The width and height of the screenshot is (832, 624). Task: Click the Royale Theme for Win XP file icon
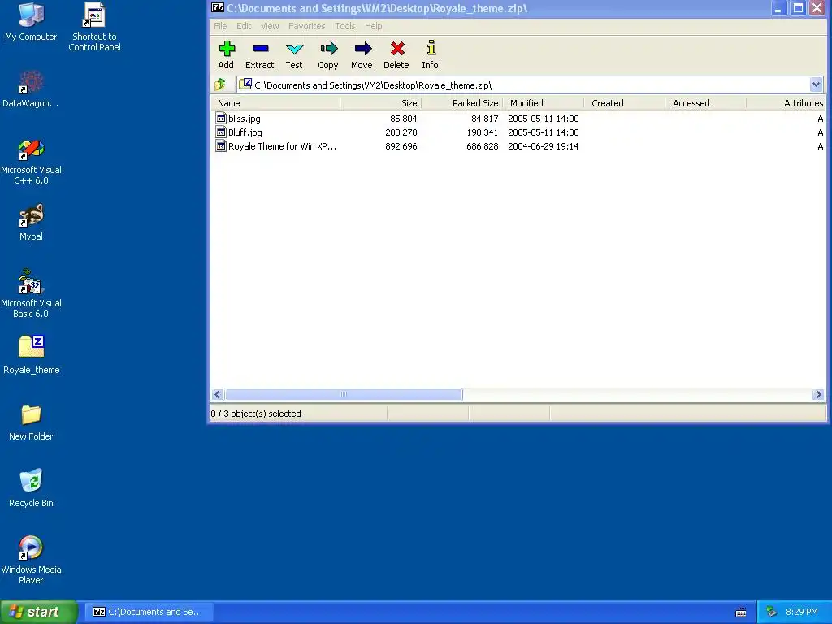[x=221, y=146]
